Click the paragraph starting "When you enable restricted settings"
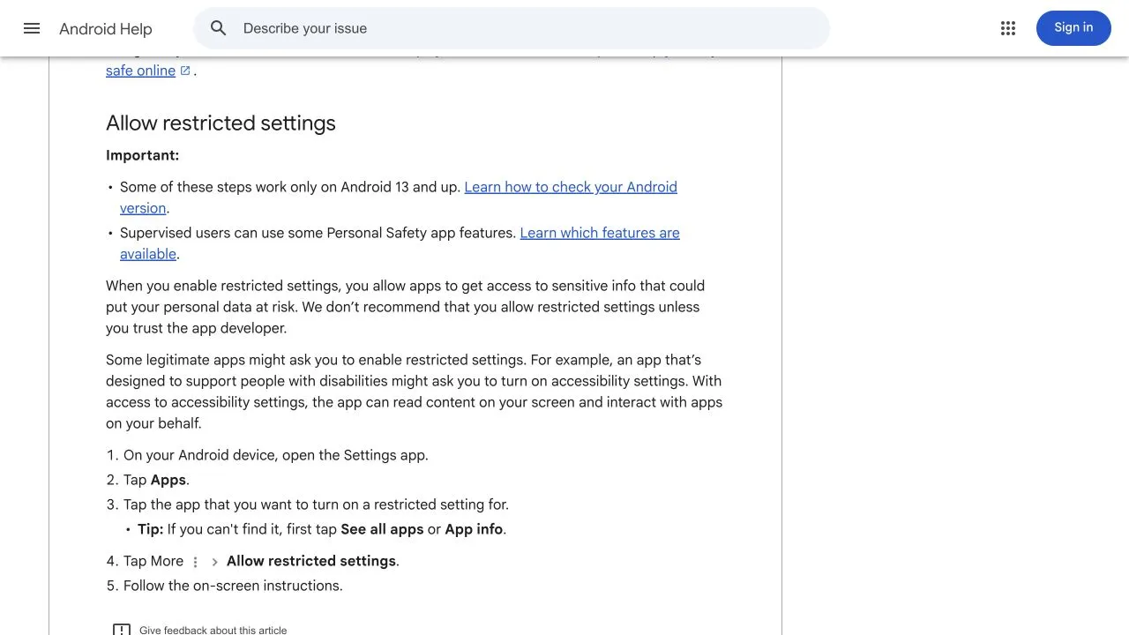Viewport: 1129px width, 635px height. pos(405,307)
